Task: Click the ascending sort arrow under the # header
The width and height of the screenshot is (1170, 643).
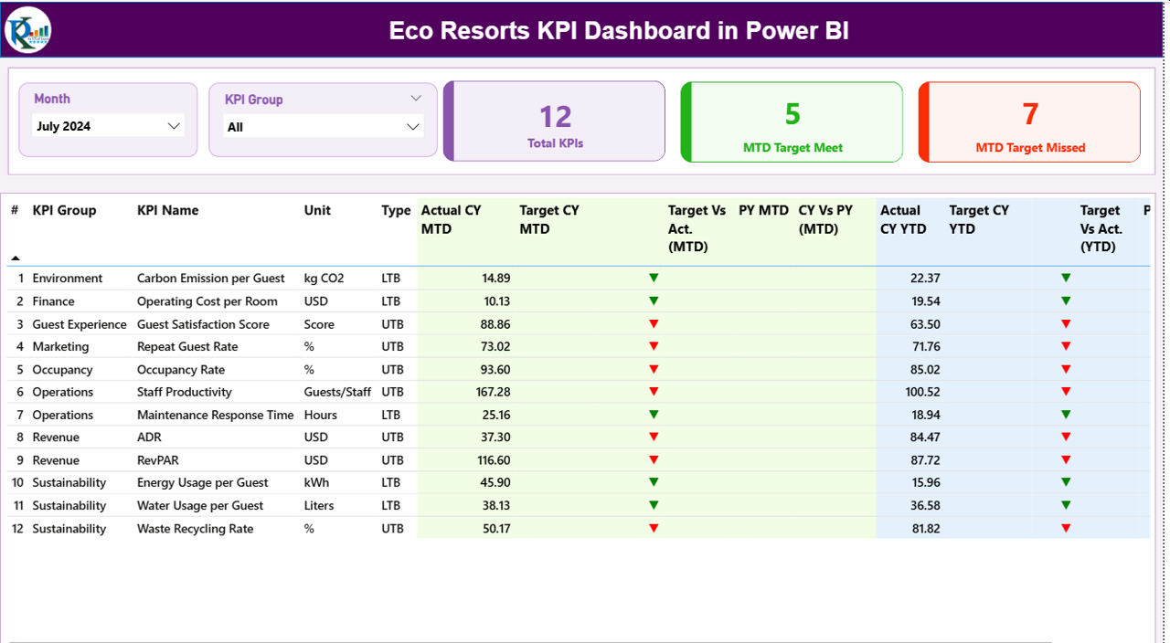Action: coord(15,258)
